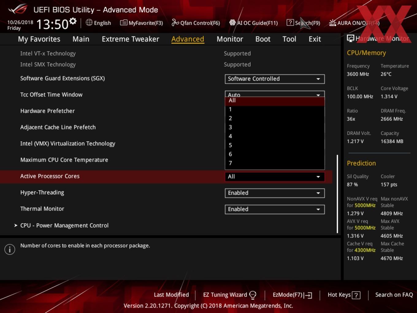Screen dimensions: 417x313
Task: Select the Active Processor Cores label
Action: 50,176
